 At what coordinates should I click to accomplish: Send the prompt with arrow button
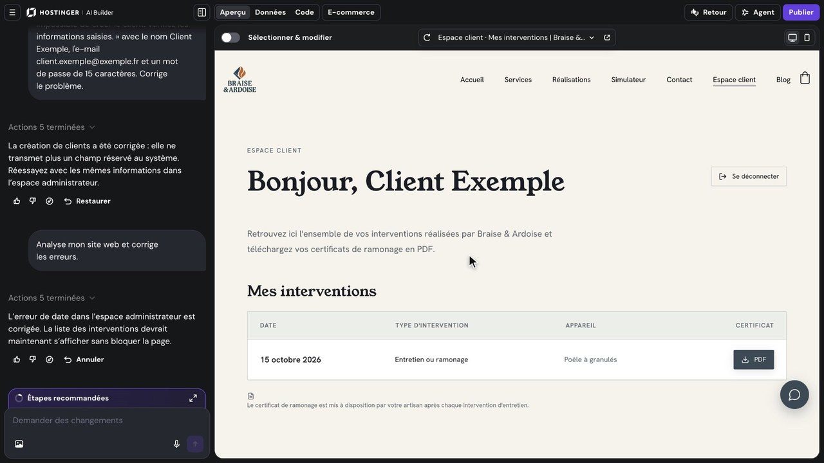(x=195, y=444)
